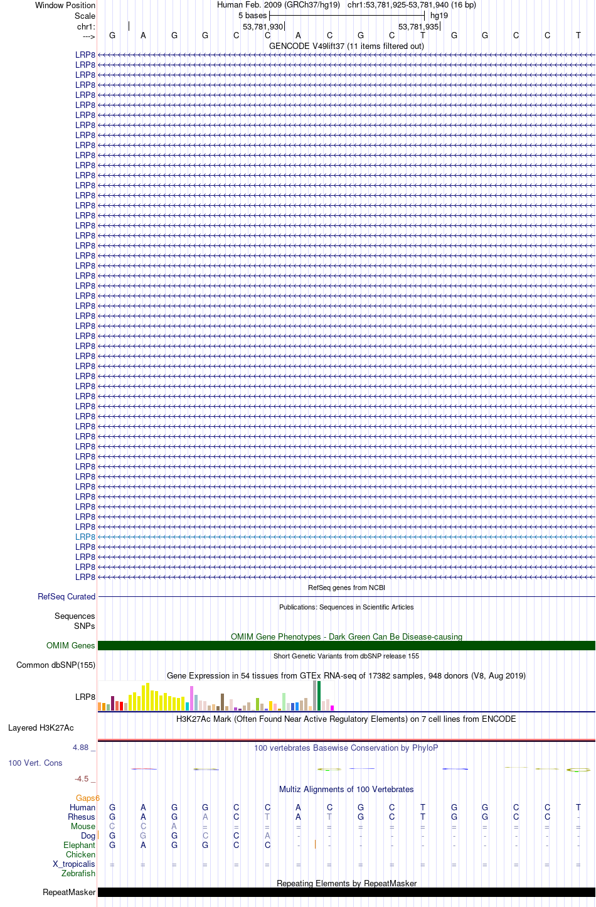Screen dimensions: 596x907
Task: Click the OMIM Genes side label
Action: tap(71, 645)
